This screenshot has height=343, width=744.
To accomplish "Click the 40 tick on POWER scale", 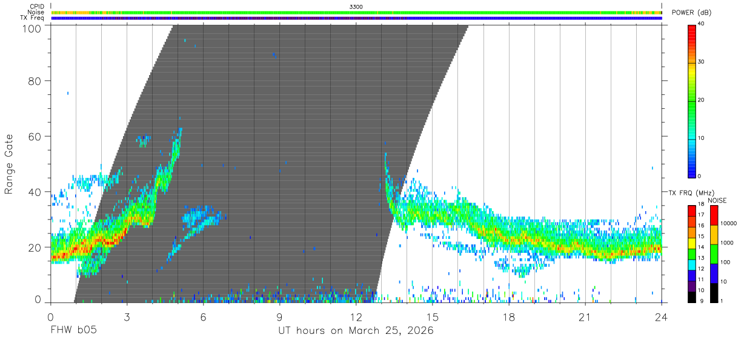I will tap(702, 24).
